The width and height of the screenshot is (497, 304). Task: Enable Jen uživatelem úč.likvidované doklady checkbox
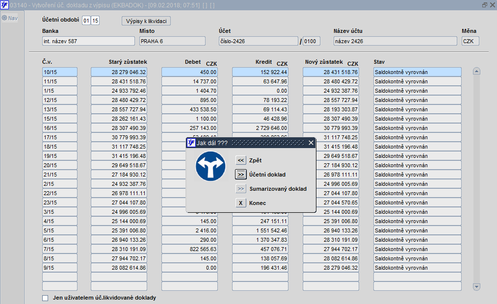[45, 298]
